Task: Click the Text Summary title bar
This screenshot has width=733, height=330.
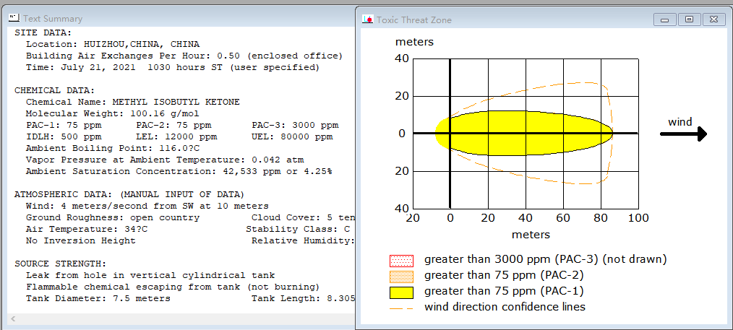Action: [180, 19]
